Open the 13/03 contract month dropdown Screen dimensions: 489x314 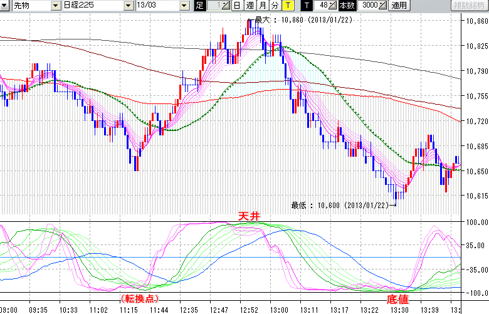[x=184, y=6]
